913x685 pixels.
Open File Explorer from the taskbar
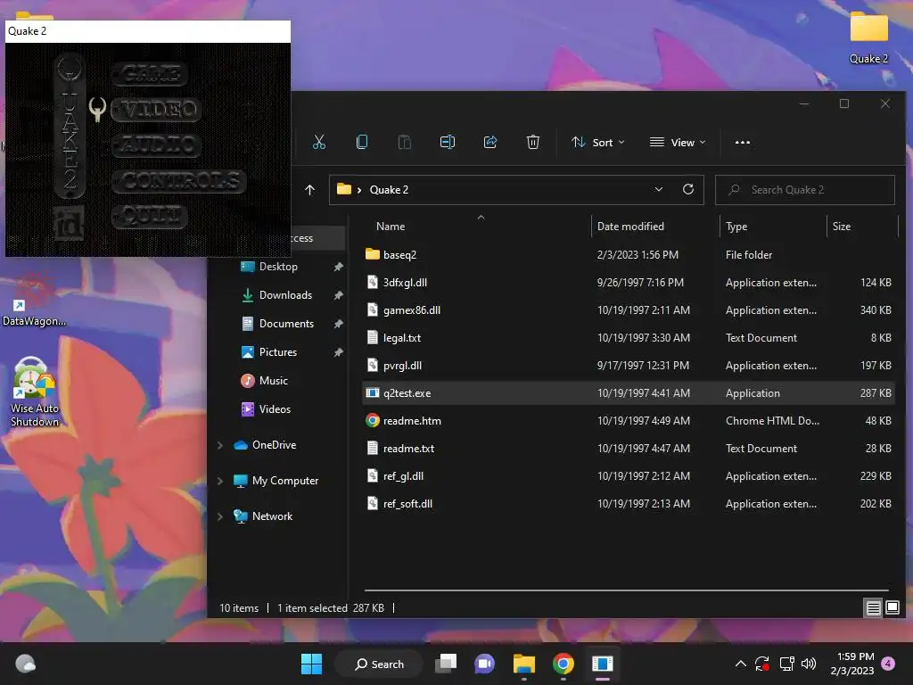[524, 664]
